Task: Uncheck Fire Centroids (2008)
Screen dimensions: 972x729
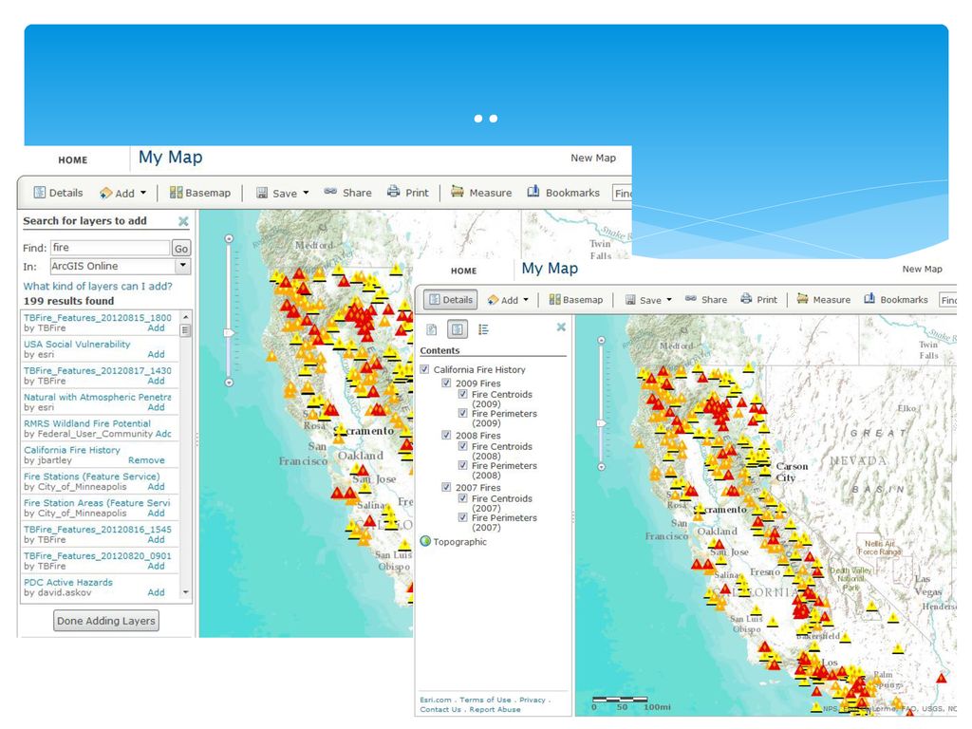Action: 462,446
